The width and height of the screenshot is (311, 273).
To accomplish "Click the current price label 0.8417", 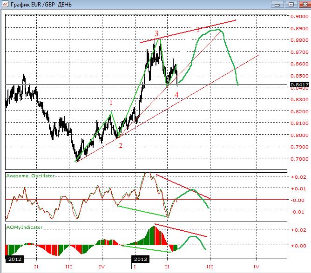I will [x=299, y=84].
